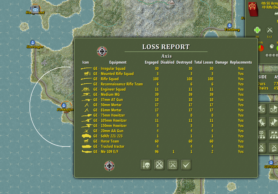Click the Goteborg port anchor marker

271,163
